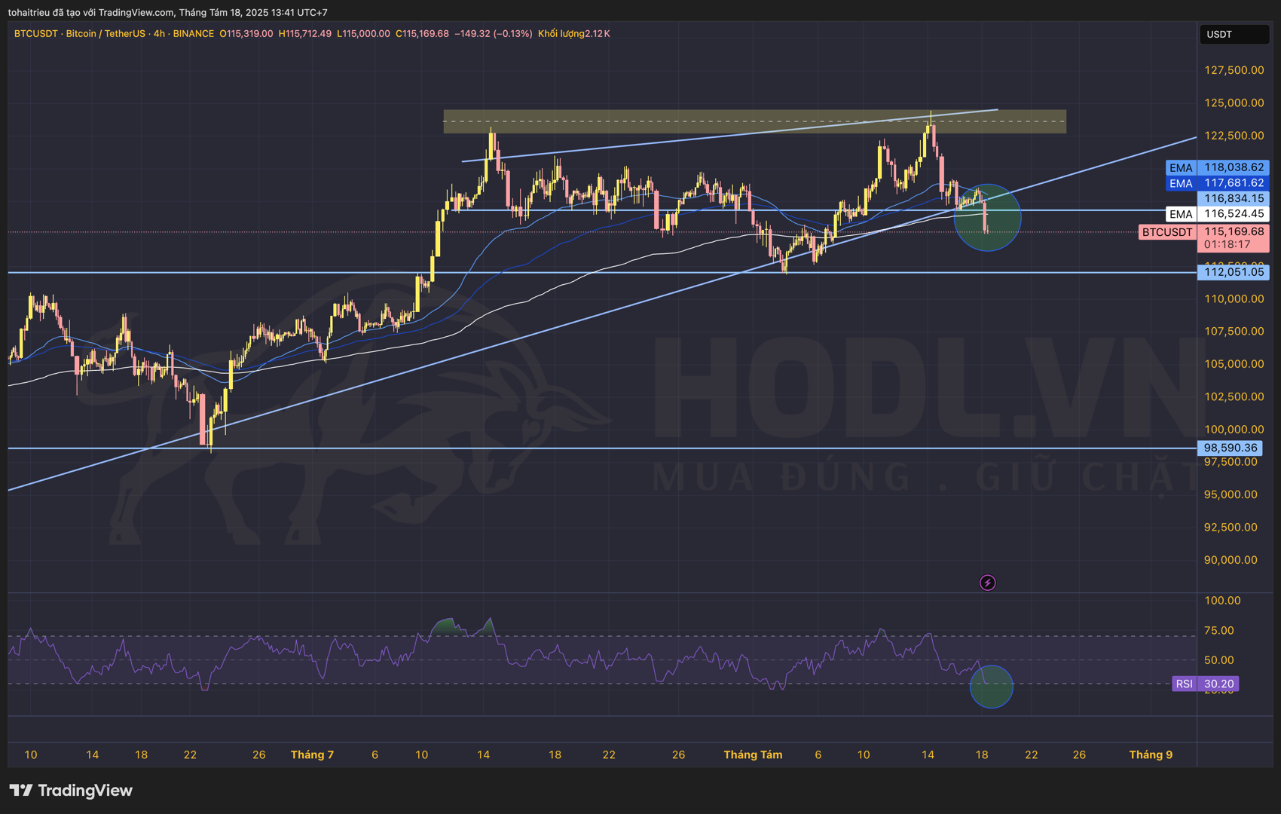Click the high value H115,712.49
This screenshot has width=1281, height=814.
click(x=304, y=33)
